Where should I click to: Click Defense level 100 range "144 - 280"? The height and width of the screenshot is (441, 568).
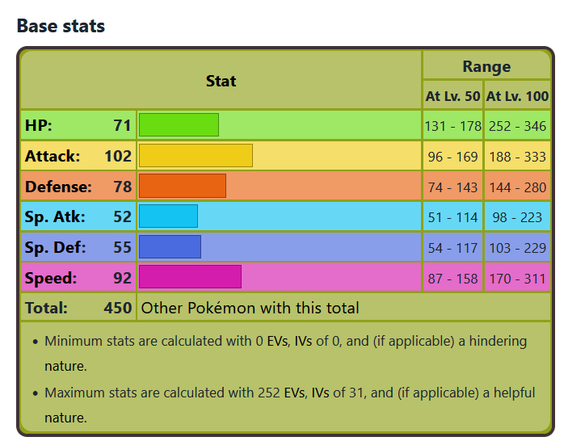tap(517, 187)
